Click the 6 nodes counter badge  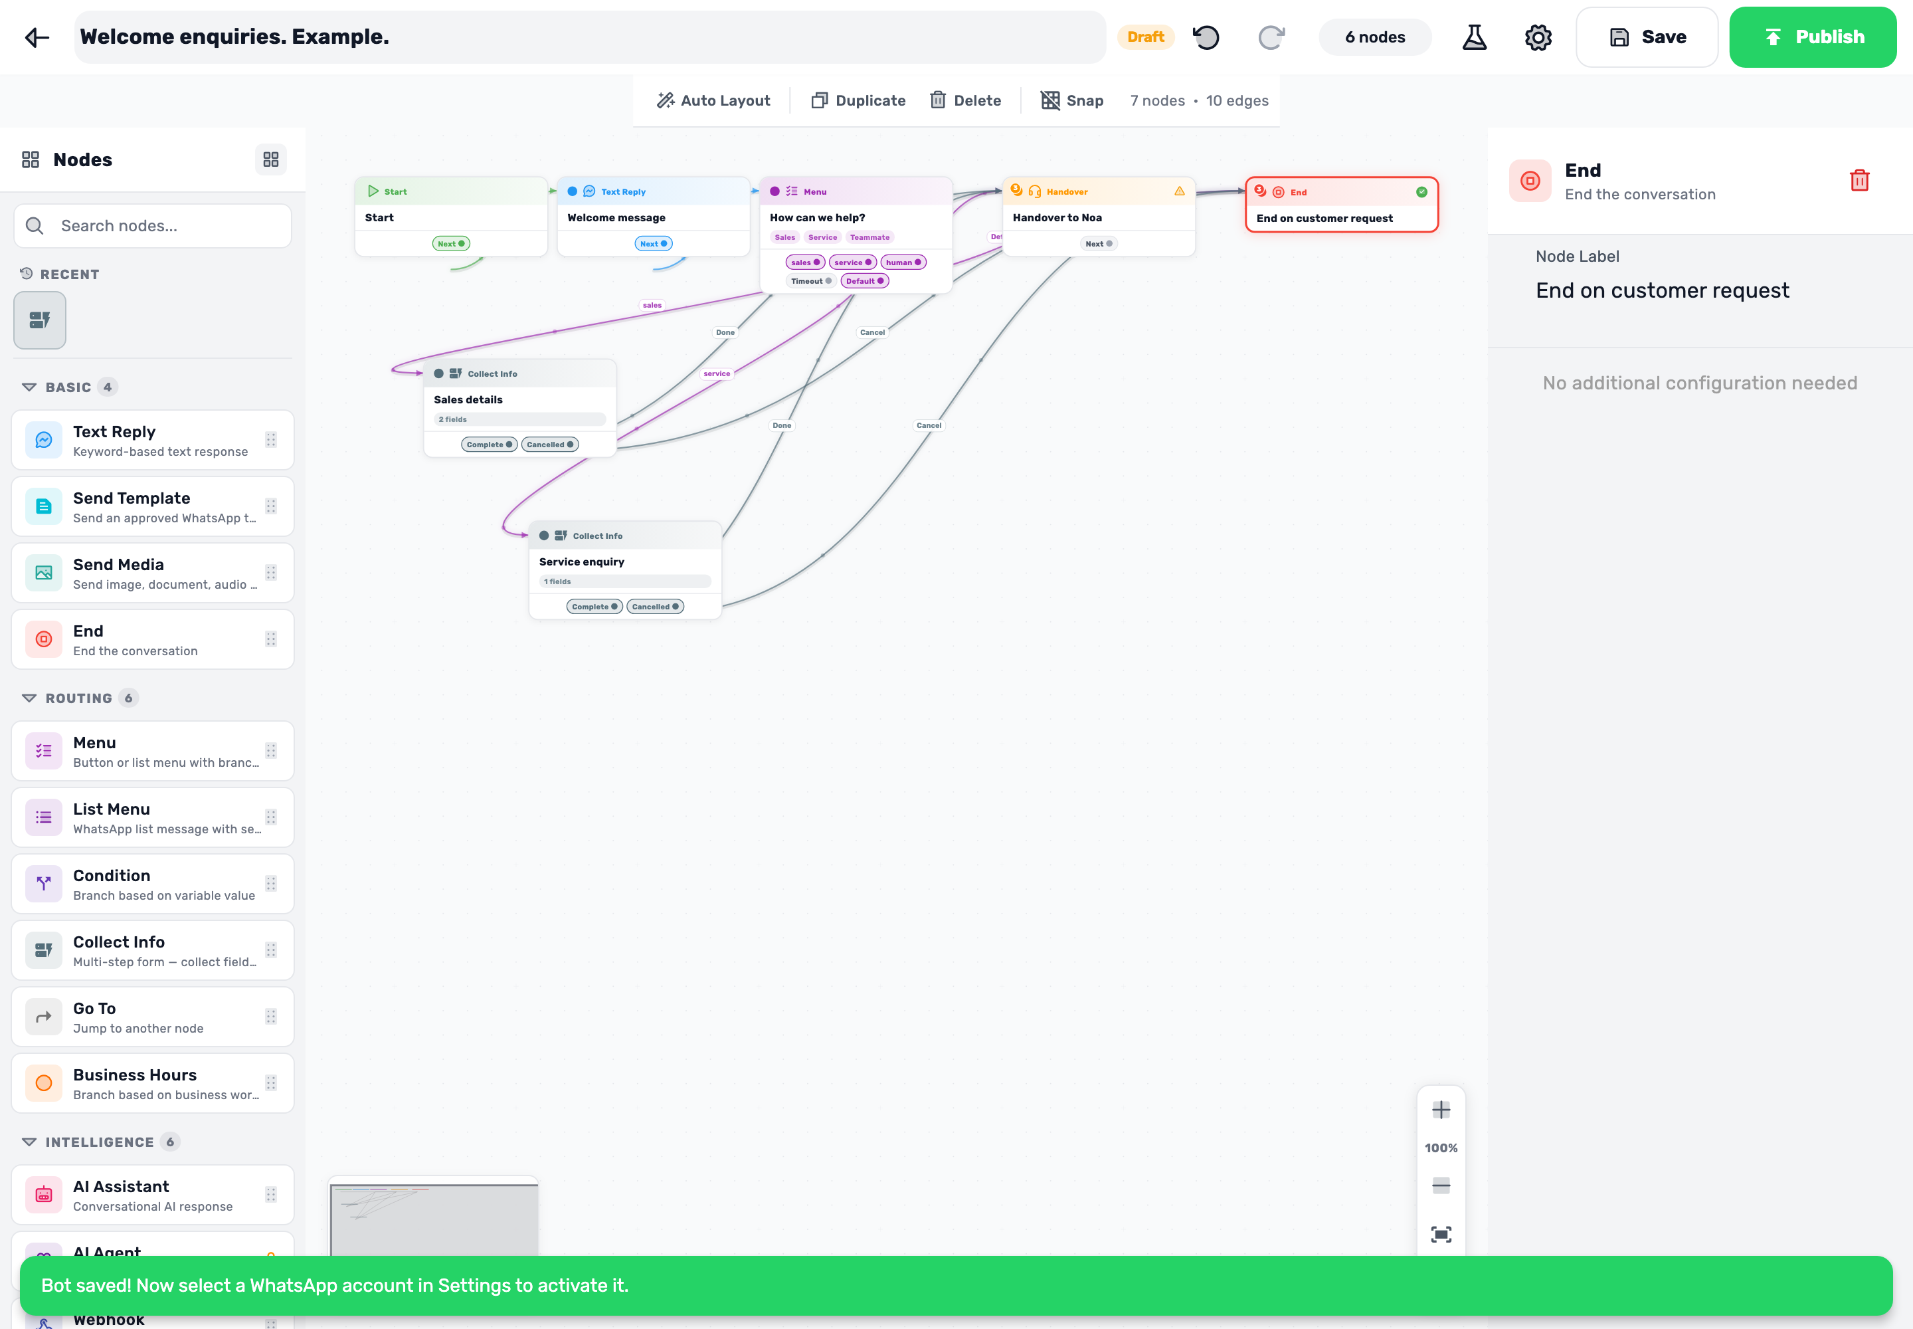point(1374,37)
